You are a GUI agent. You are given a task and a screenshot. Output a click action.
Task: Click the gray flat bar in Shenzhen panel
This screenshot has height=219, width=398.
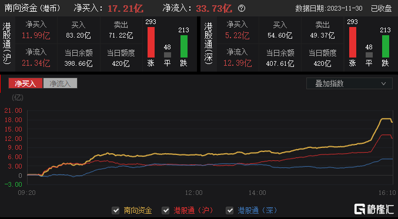[x=369, y=55]
